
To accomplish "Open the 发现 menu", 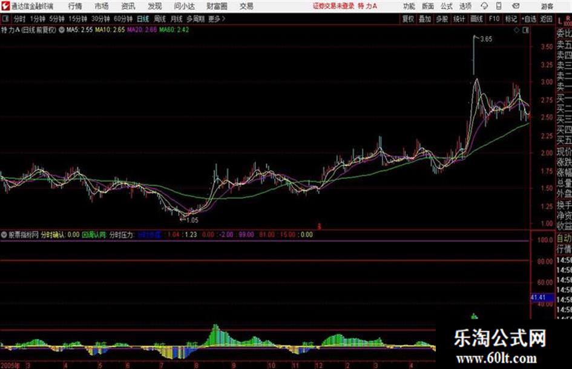I will coord(155,6).
